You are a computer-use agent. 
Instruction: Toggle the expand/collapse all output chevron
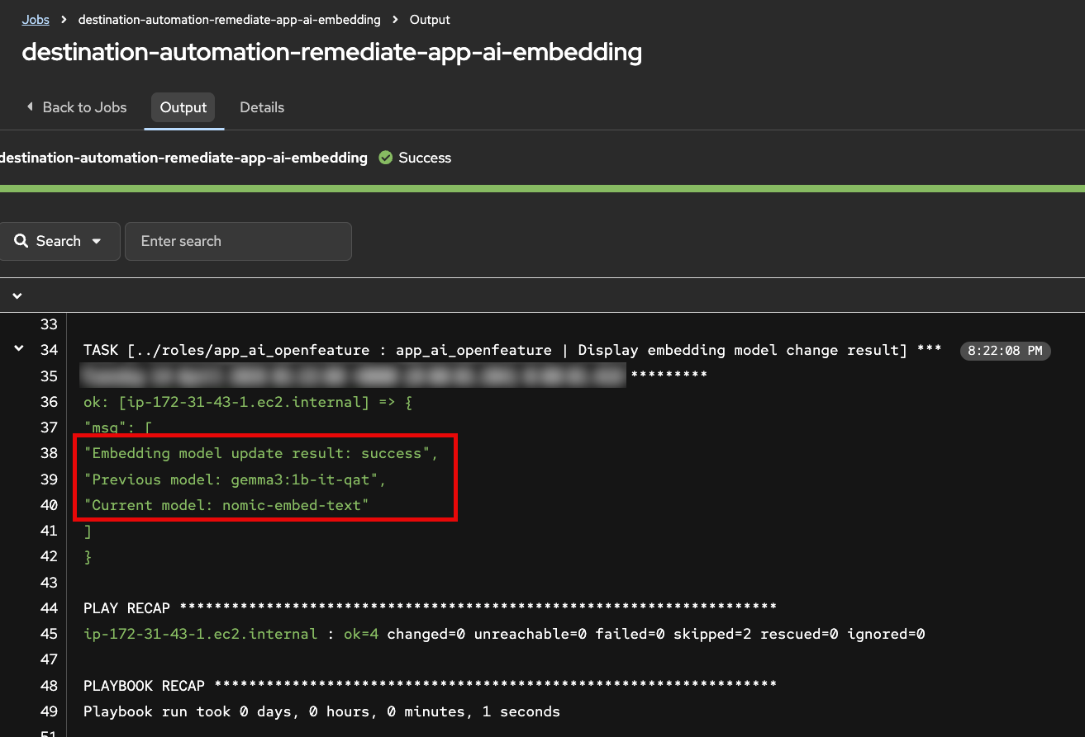pyautogui.click(x=17, y=295)
